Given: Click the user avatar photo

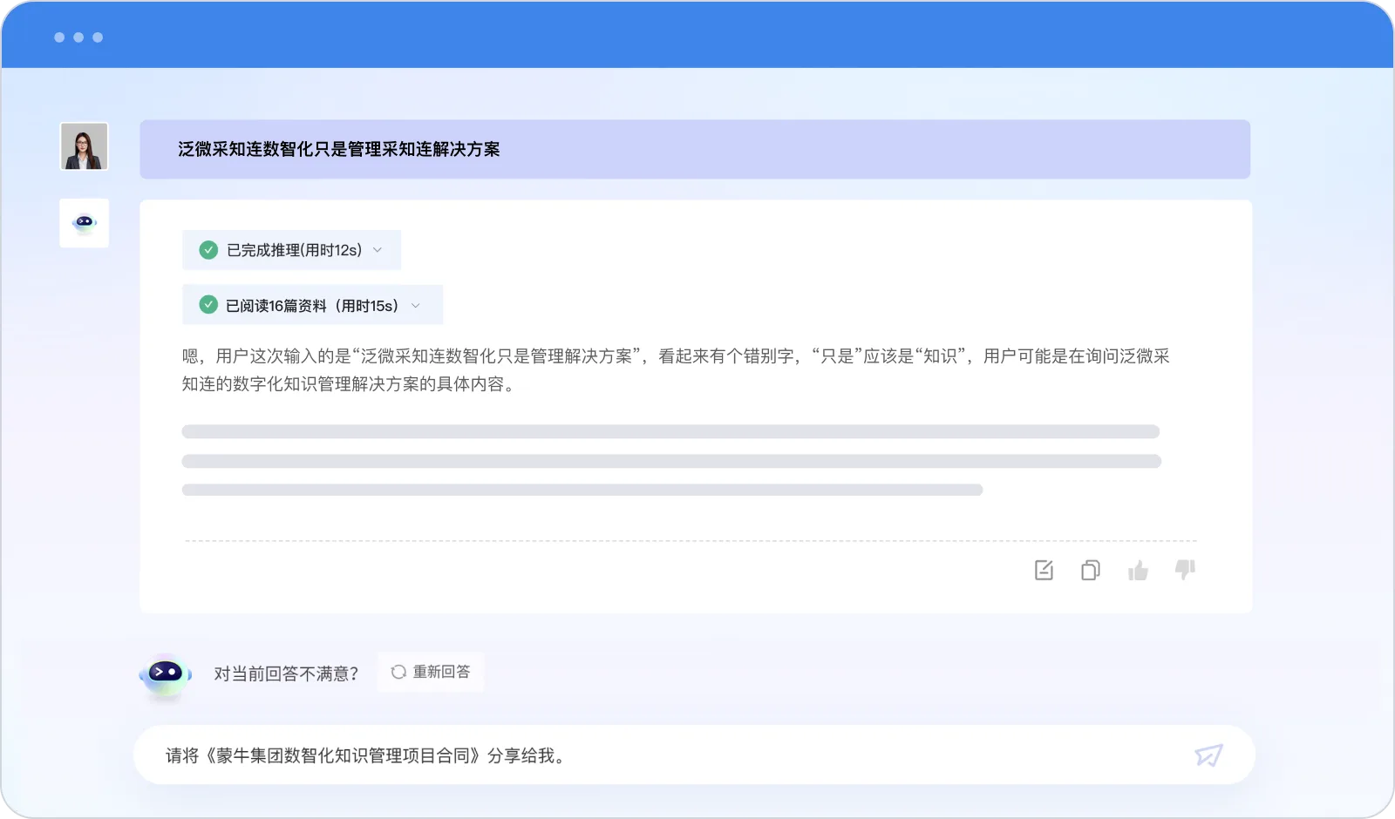Looking at the screenshot, I should click(85, 146).
